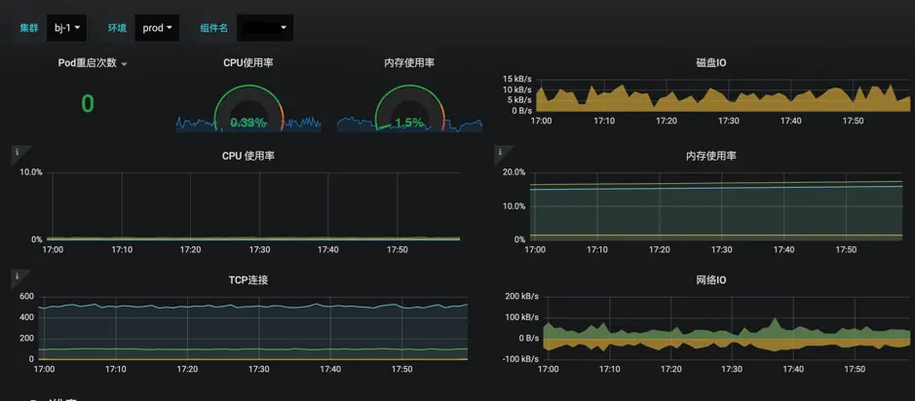
Task: Click the 集群 variable label
Action: point(29,28)
